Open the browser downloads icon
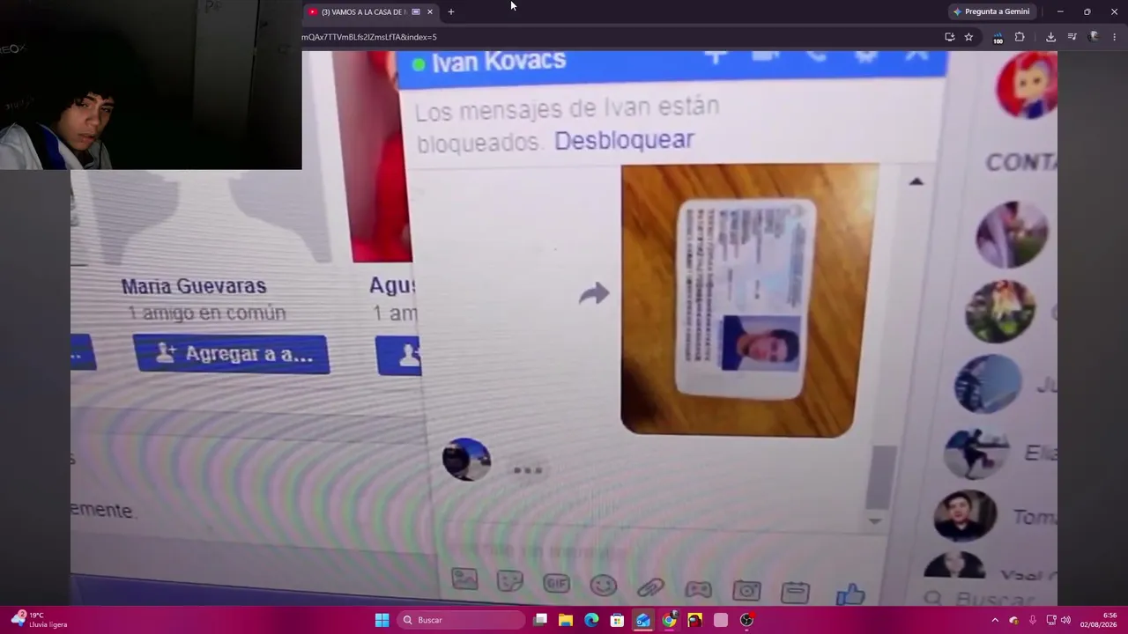The width and height of the screenshot is (1128, 634). (x=1050, y=37)
